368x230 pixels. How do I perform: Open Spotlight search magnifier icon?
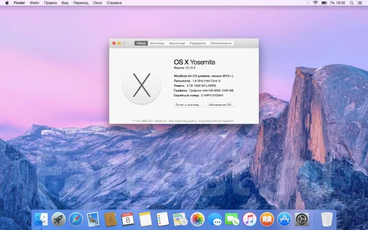point(351,3)
